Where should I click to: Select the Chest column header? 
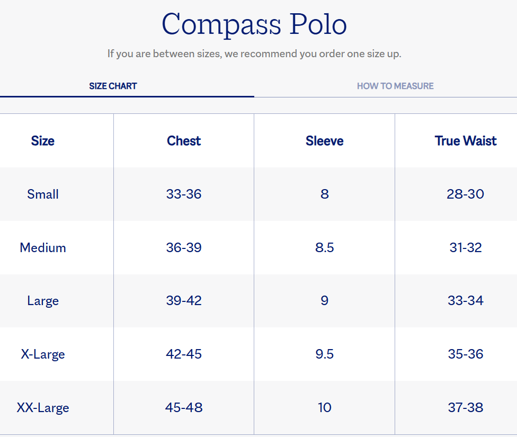click(183, 141)
